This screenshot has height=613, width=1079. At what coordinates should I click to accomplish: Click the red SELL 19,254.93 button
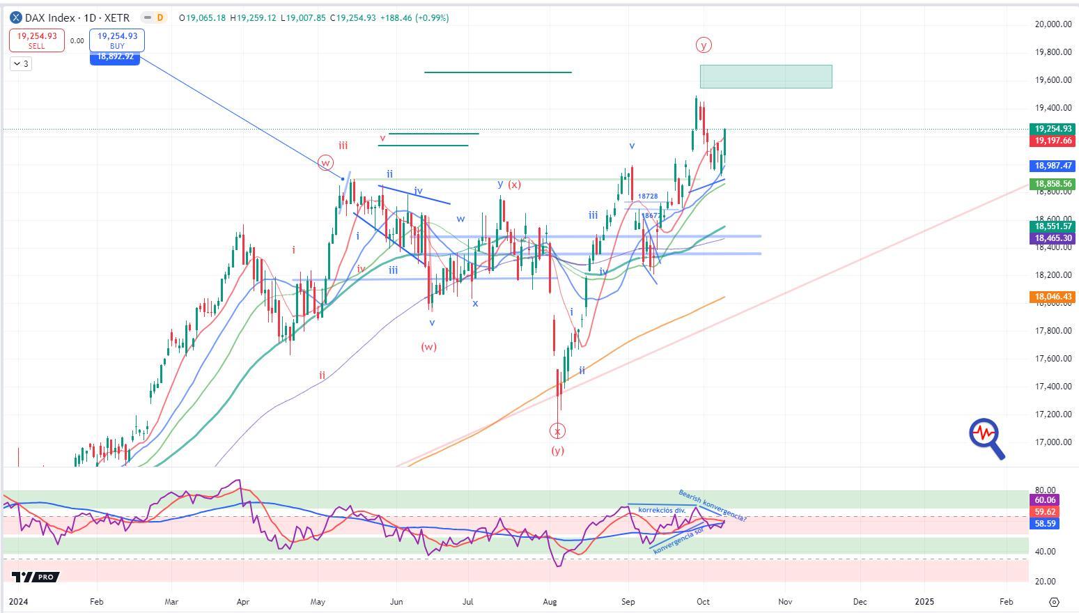coord(36,40)
